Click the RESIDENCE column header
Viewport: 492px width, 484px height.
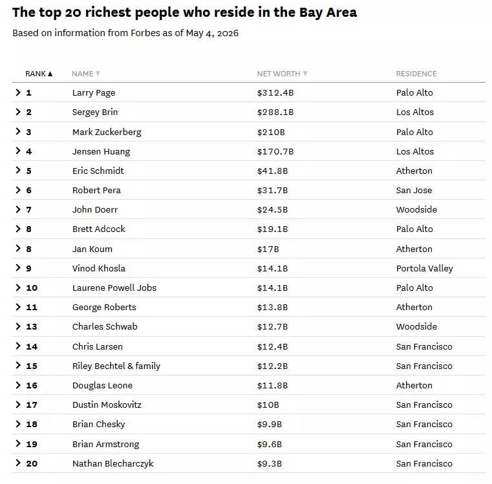[416, 74]
